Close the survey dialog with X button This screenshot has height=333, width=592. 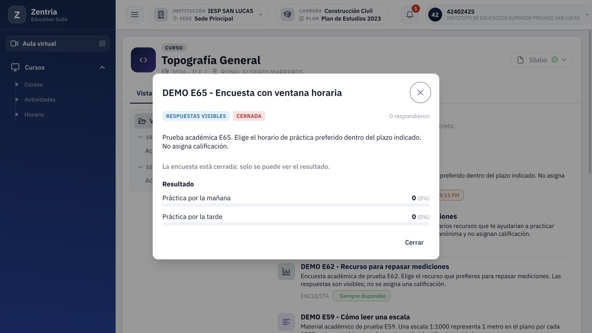(420, 92)
